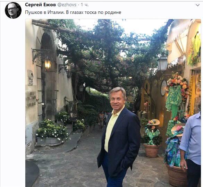Open the profile via name Сергей Ежов
Viewport: 203px width, 187px height.
40,5
